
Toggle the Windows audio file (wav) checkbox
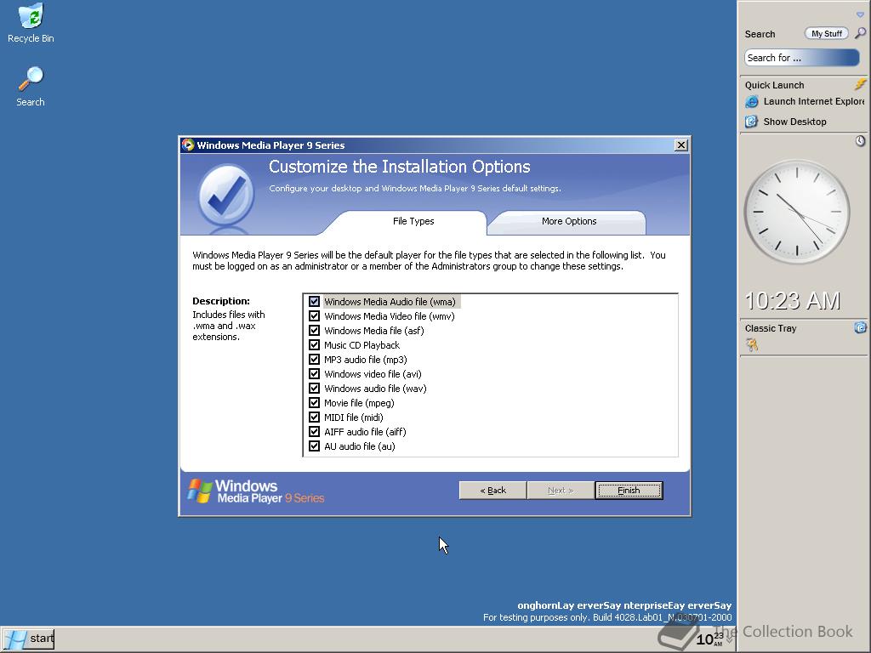coord(315,388)
